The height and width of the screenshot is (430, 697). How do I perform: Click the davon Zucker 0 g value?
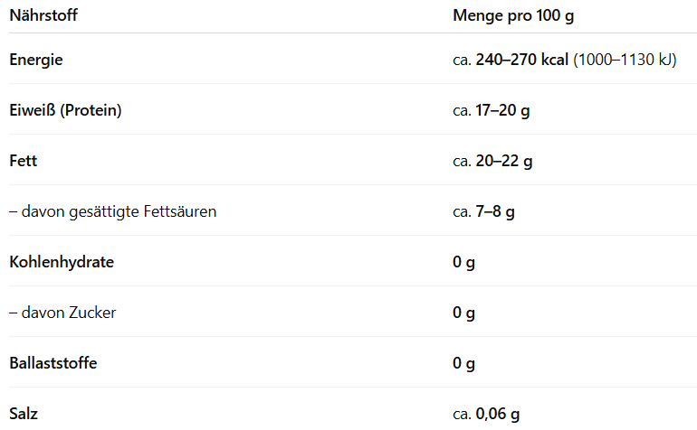click(464, 313)
